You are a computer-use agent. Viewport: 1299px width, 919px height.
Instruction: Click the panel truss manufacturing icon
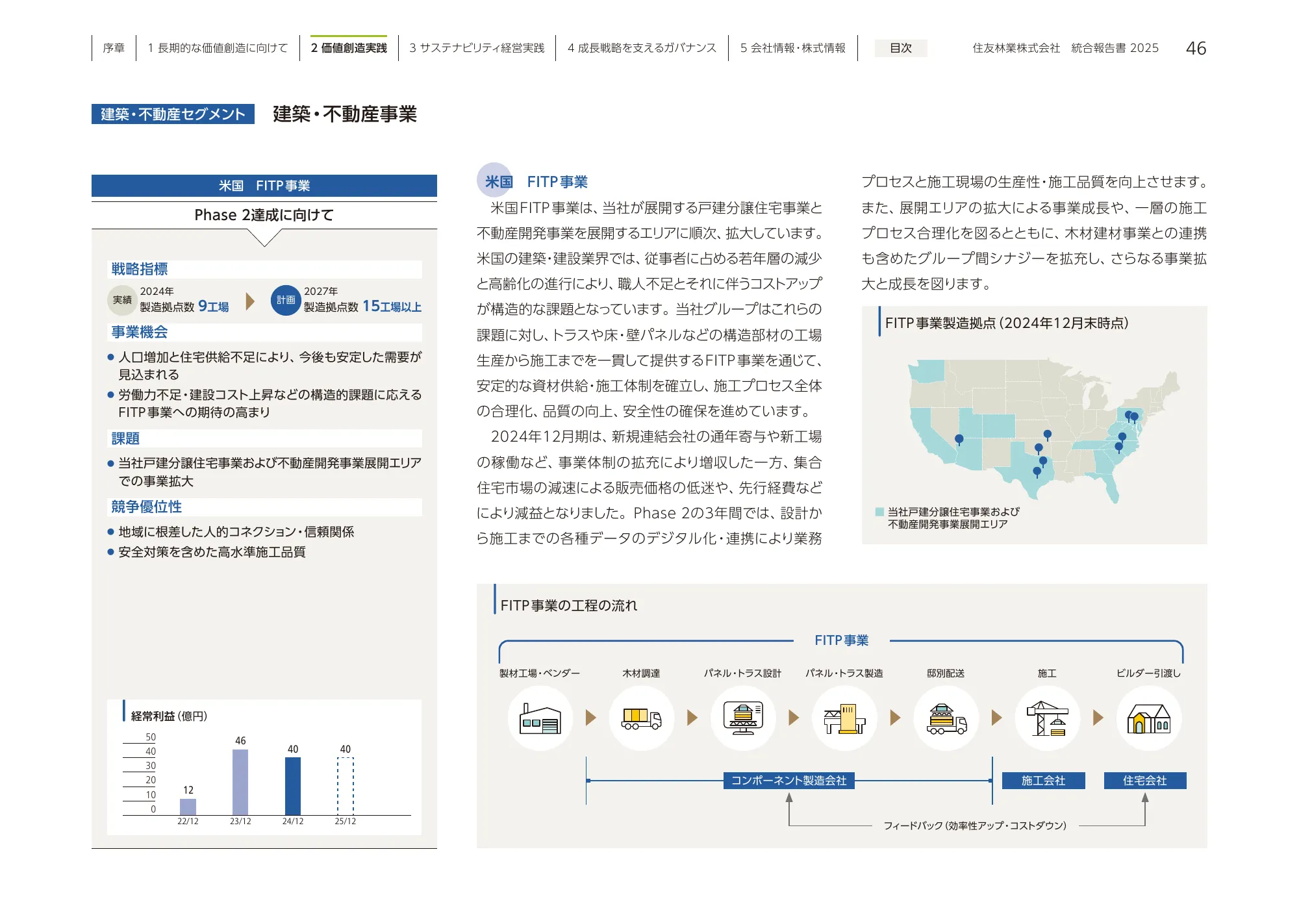click(x=844, y=718)
